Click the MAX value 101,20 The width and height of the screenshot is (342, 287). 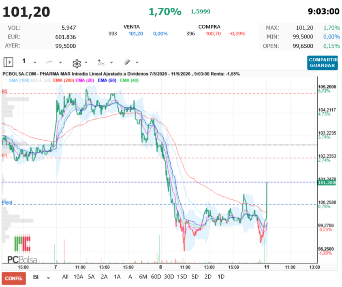coord(304,28)
